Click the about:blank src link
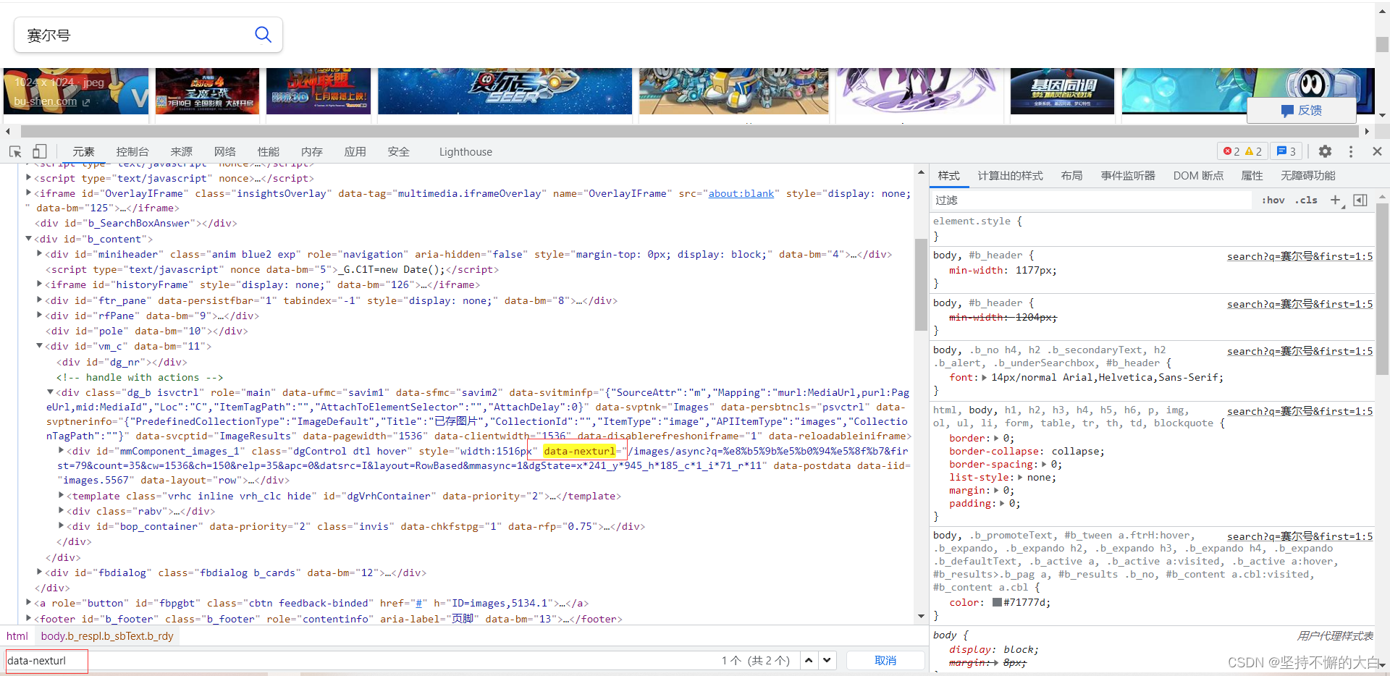The width and height of the screenshot is (1390, 676). pyautogui.click(x=741, y=193)
